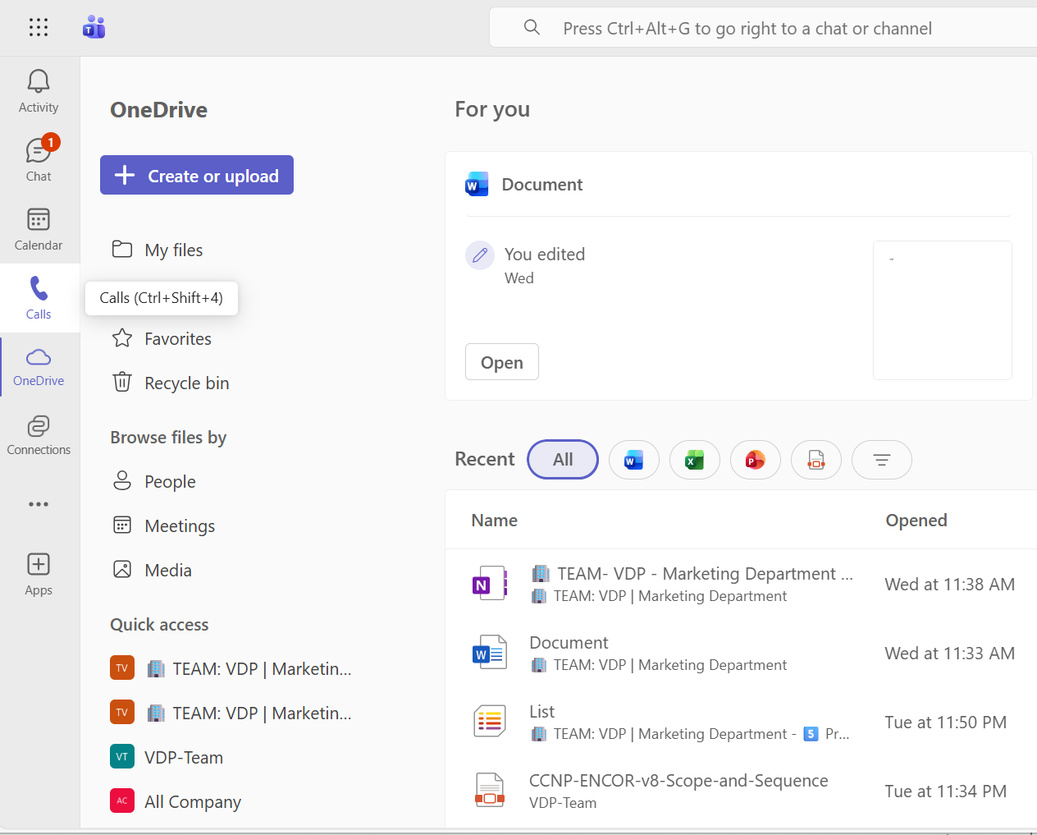Click Tue at 11:50 PM opened time
1037x835 pixels.
pyautogui.click(x=945, y=722)
